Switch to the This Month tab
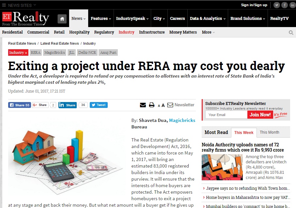This screenshot has height=208, width=296. tap(269, 132)
